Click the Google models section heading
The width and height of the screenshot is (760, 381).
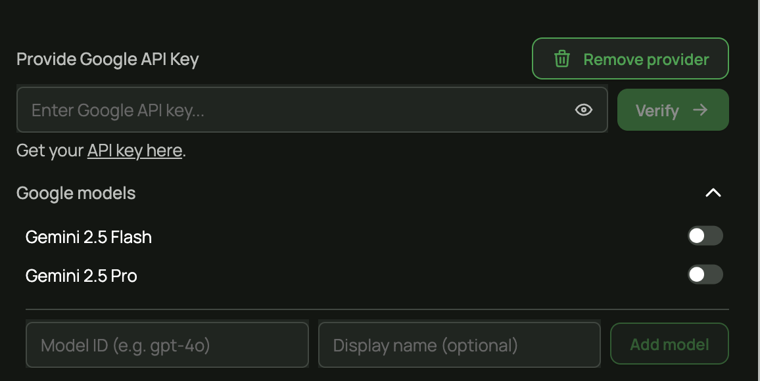76,193
